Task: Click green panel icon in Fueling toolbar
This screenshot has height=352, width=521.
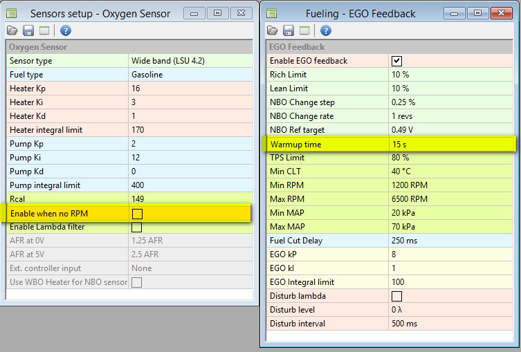Action: tap(304, 30)
